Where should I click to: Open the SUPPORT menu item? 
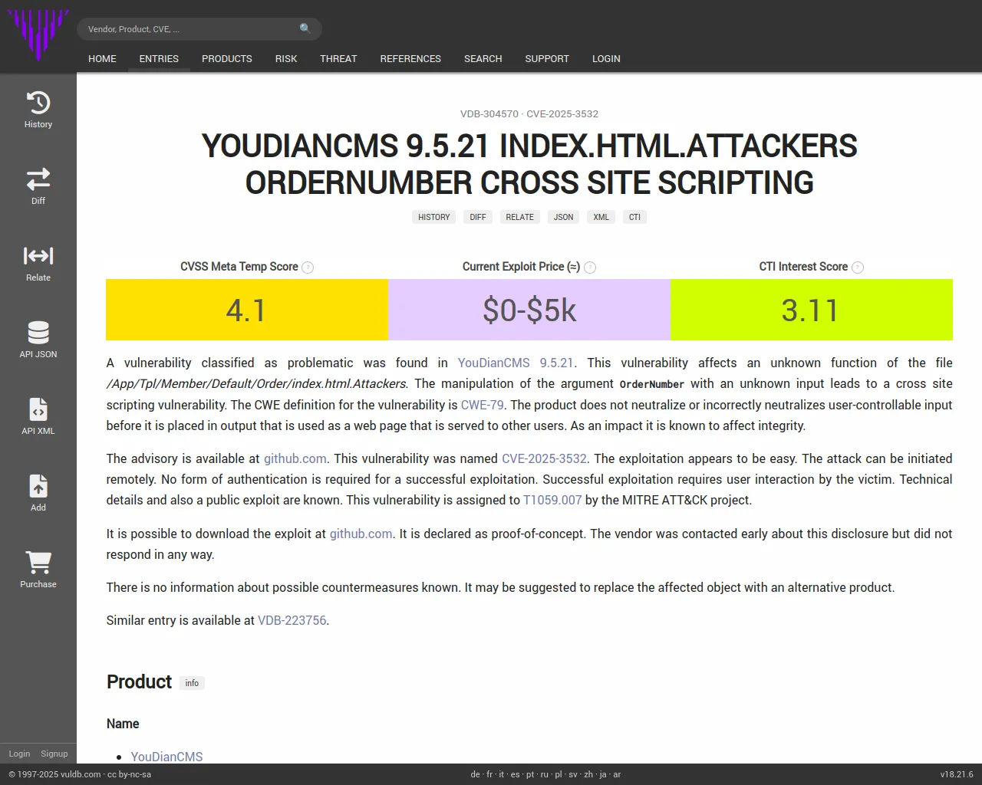(547, 59)
